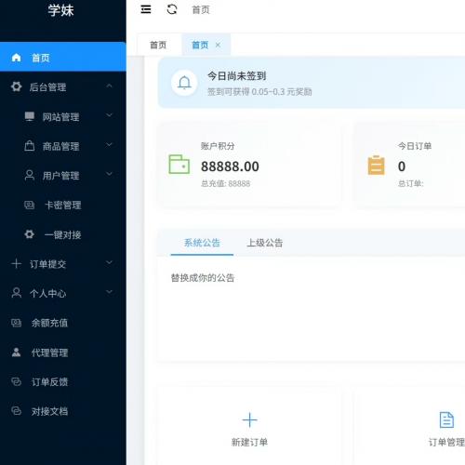Image resolution: width=465 pixels, height=465 pixels.
Task: Expand the 网站管理 submenu chevron
Action: click(x=109, y=115)
